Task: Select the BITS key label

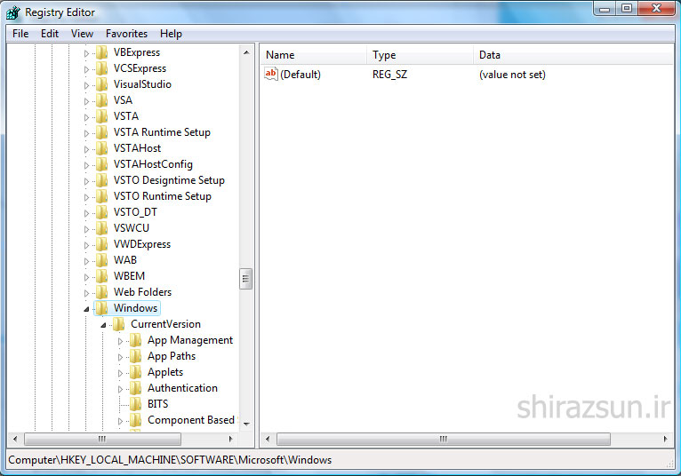Action: [x=157, y=404]
